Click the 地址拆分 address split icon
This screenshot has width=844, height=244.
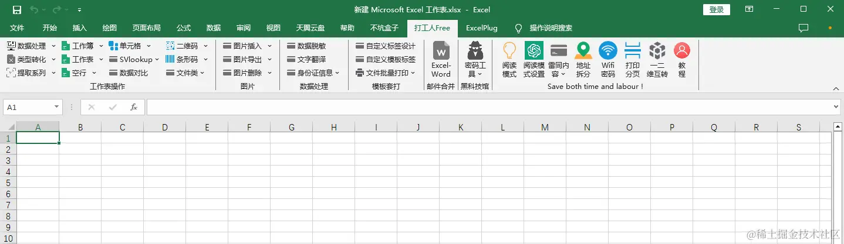tap(583, 60)
